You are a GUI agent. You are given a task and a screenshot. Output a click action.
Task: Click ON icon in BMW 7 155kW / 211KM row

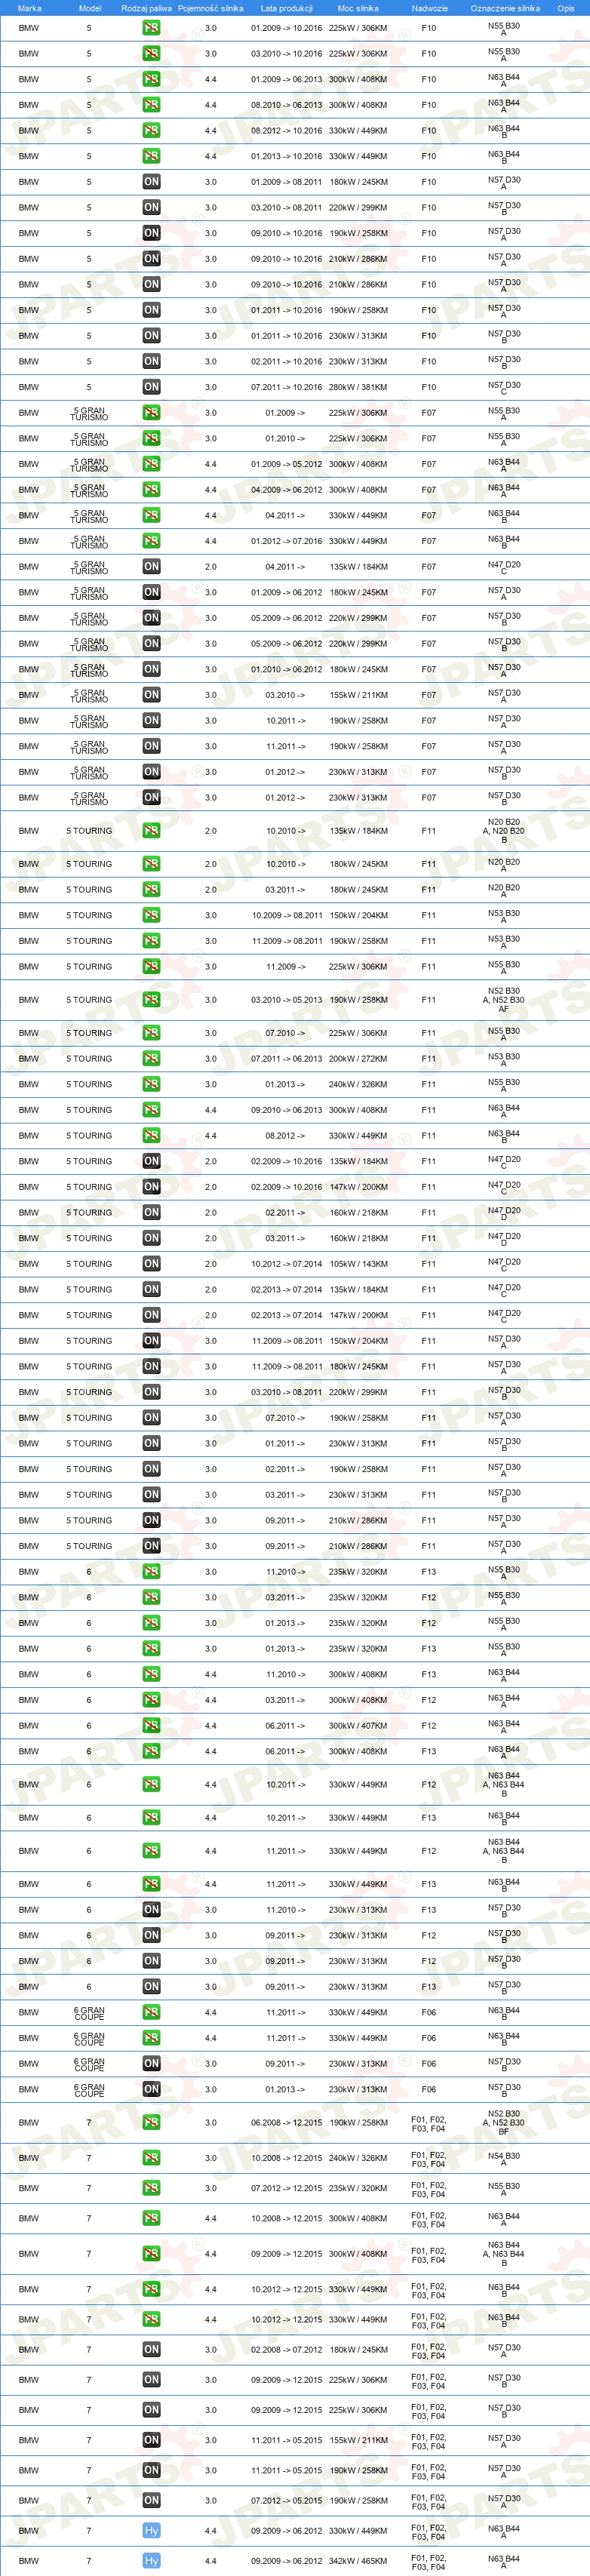pyautogui.click(x=151, y=2440)
